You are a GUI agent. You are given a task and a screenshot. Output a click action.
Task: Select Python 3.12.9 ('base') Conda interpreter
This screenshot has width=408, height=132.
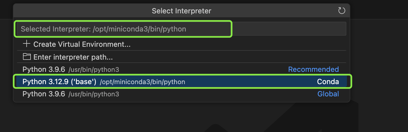181,82
